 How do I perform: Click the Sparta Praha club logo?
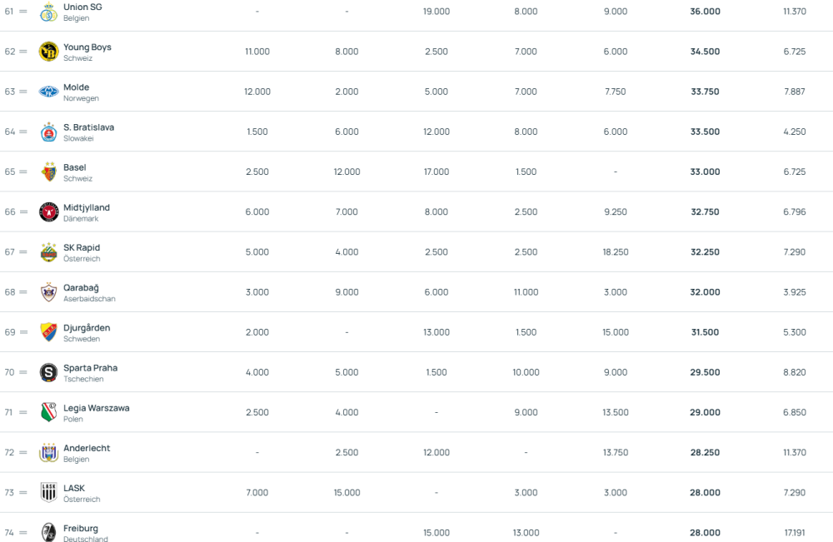click(x=48, y=373)
